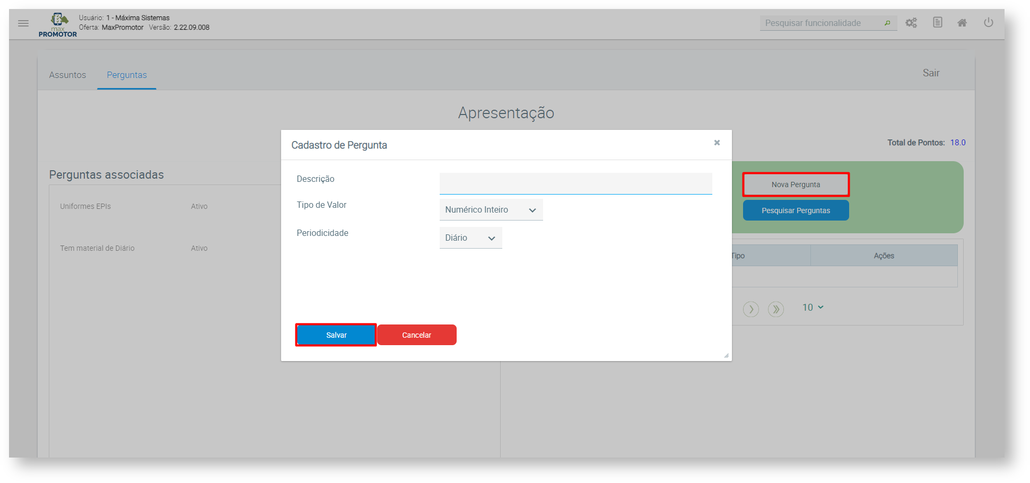1030x483 pixels.
Task: Open the Tipo de Valor dropdown
Action: pos(491,210)
